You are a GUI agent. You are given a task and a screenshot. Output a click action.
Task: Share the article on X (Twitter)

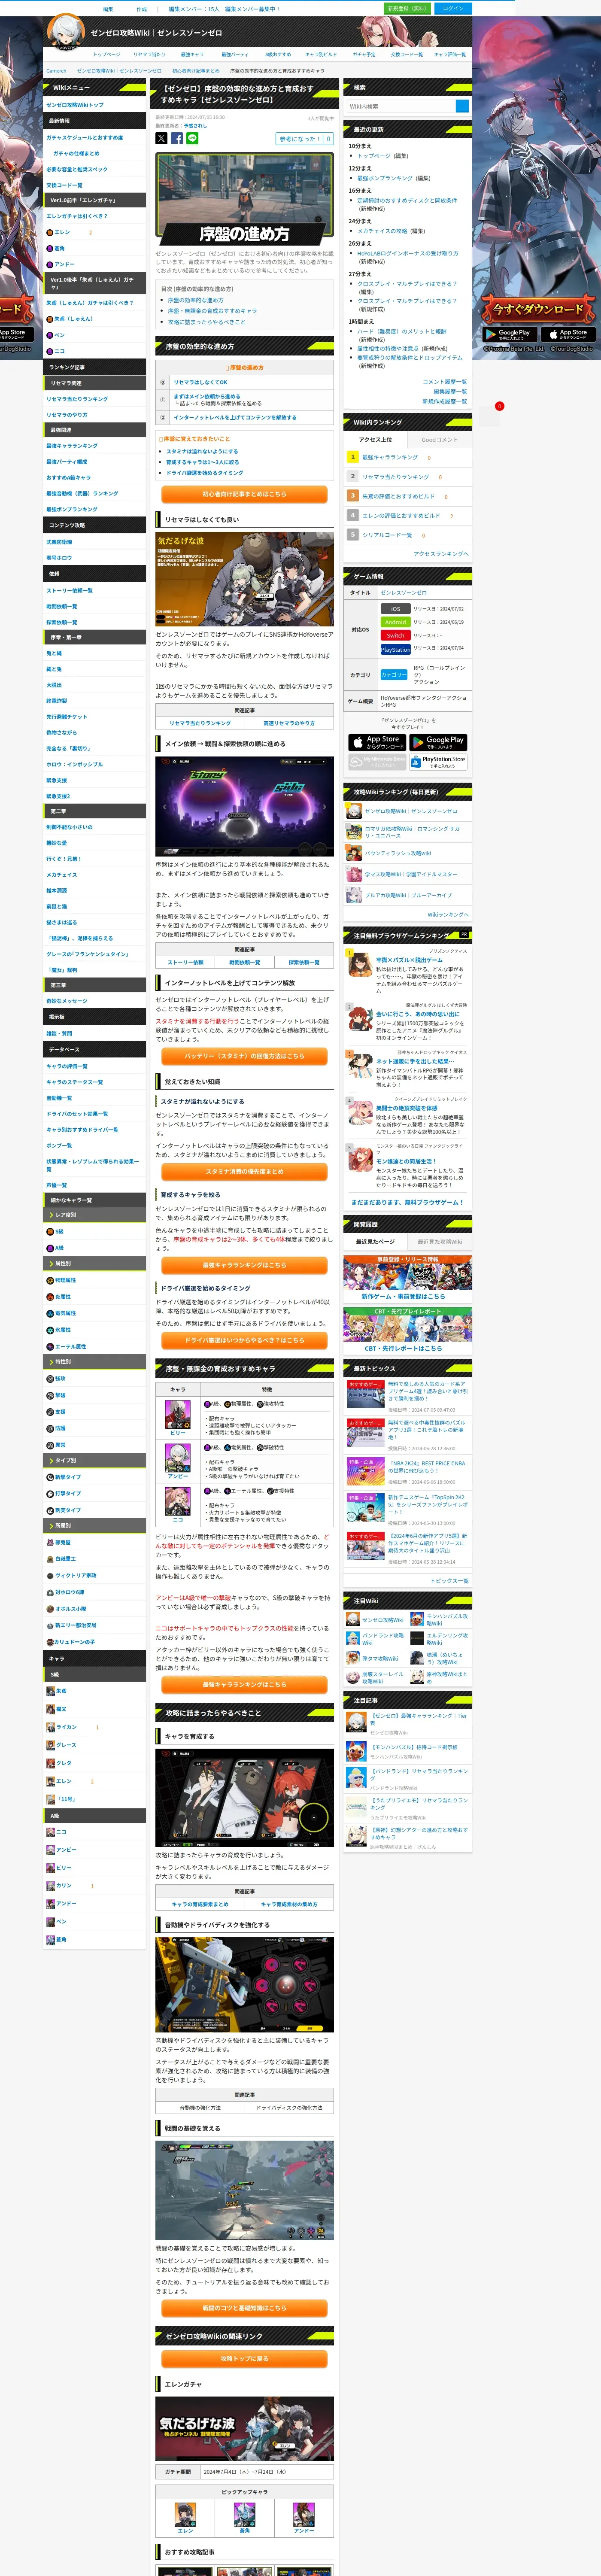[x=161, y=138]
